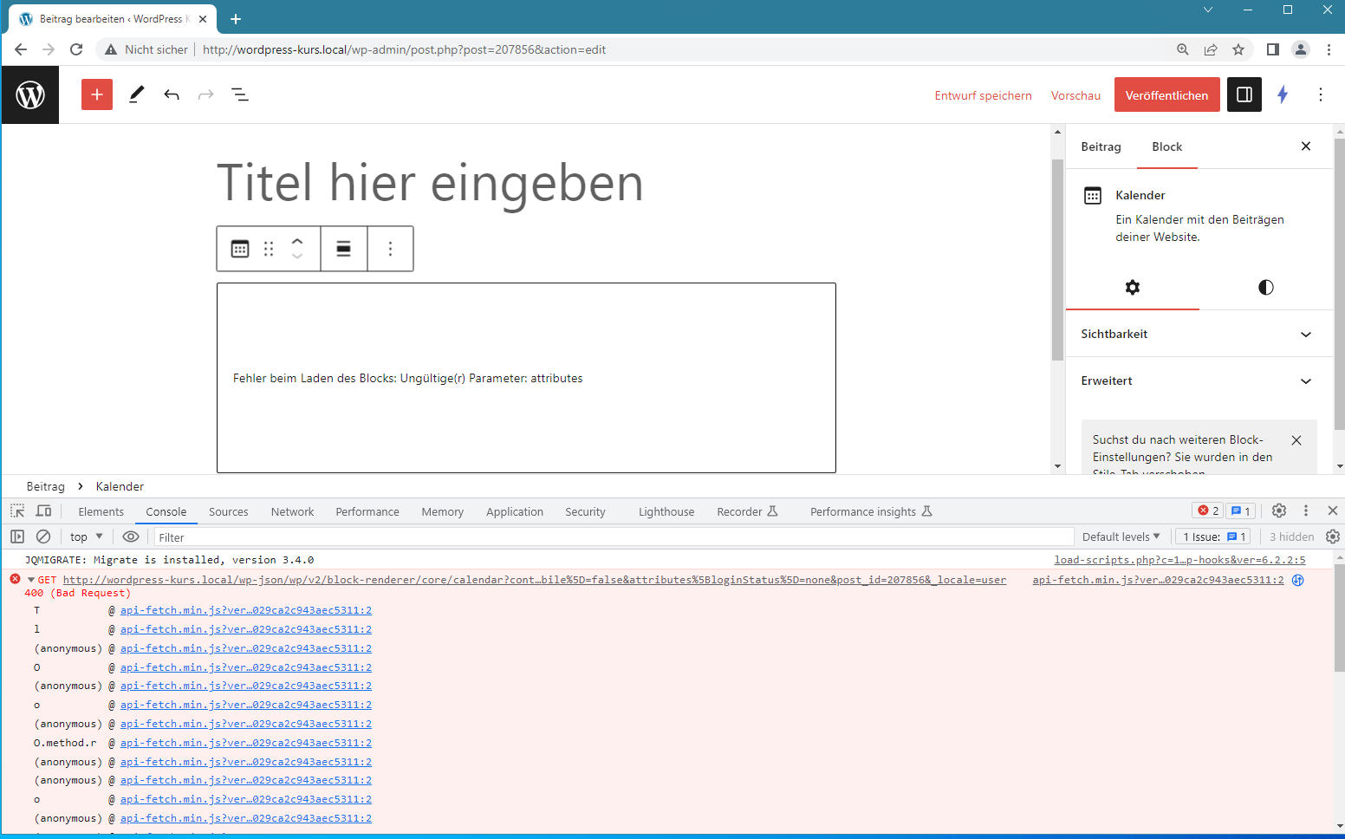The image size is (1345, 839).
Task: Click the block drag handle
Action: point(269,249)
